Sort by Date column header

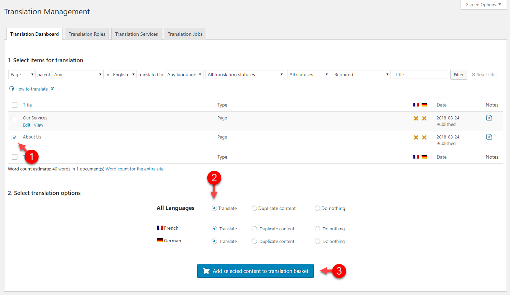[x=442, y=105]
